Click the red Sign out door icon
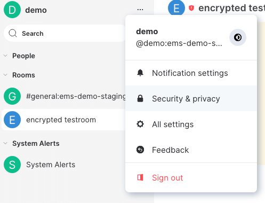The width and height of the screenshot is (265, 203). (140, 177)
